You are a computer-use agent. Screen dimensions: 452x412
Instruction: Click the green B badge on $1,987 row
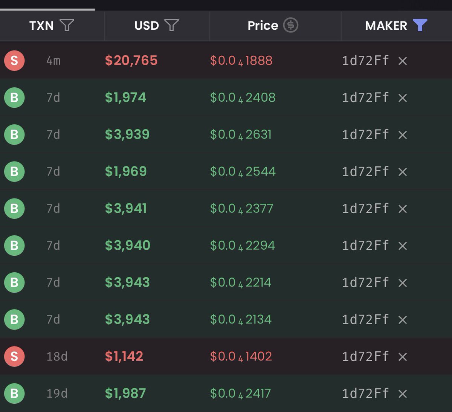(x=14, y=393)
